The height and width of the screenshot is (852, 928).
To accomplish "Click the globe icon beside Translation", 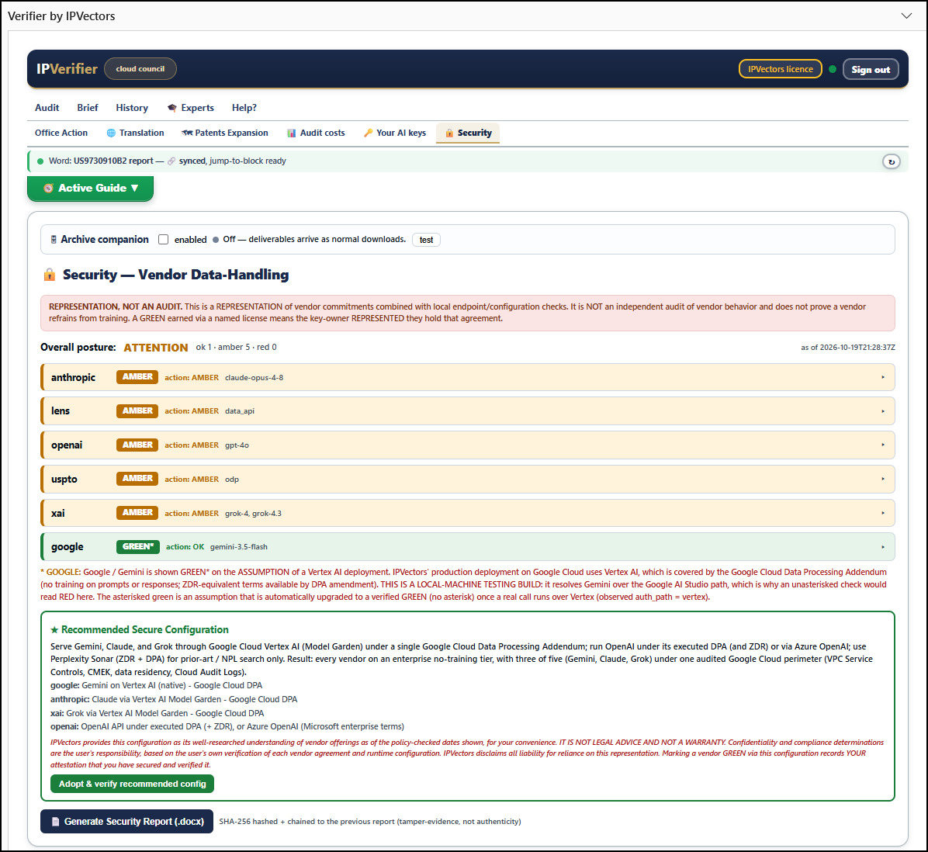I will coord(111,133).
